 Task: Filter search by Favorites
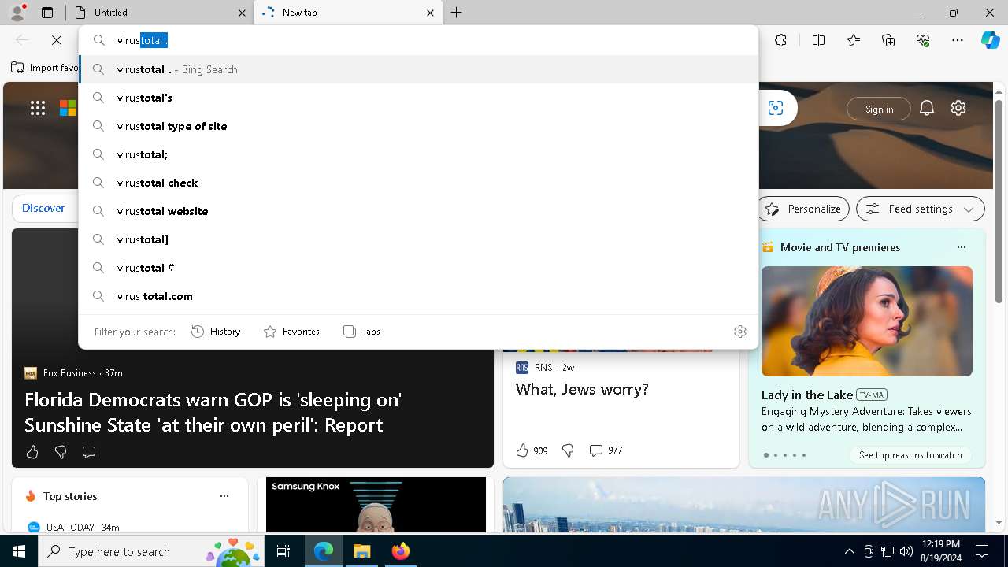291,332
